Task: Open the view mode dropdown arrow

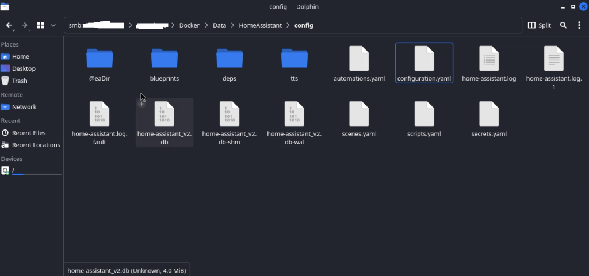Action: click(53, 25)
